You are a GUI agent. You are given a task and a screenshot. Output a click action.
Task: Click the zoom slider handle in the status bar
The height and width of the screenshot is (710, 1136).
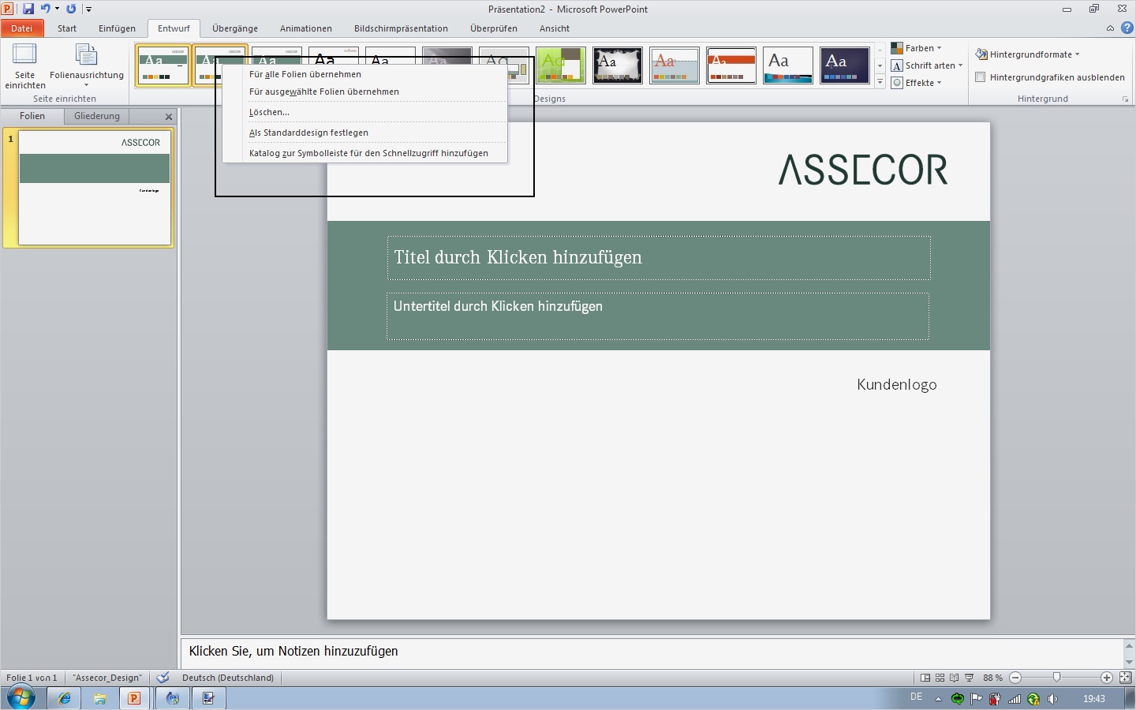(x=1057, y=678)
